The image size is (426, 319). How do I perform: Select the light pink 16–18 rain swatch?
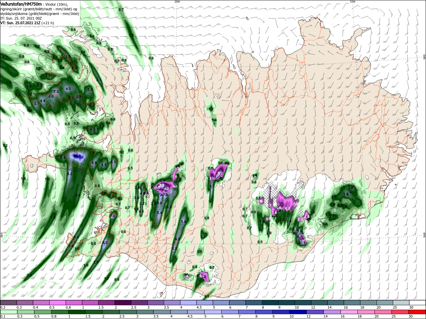pos(349,312)
